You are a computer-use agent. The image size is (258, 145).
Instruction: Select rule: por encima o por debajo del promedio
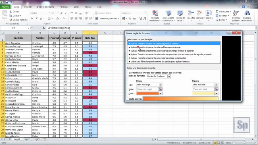click(x=174, y=54)
